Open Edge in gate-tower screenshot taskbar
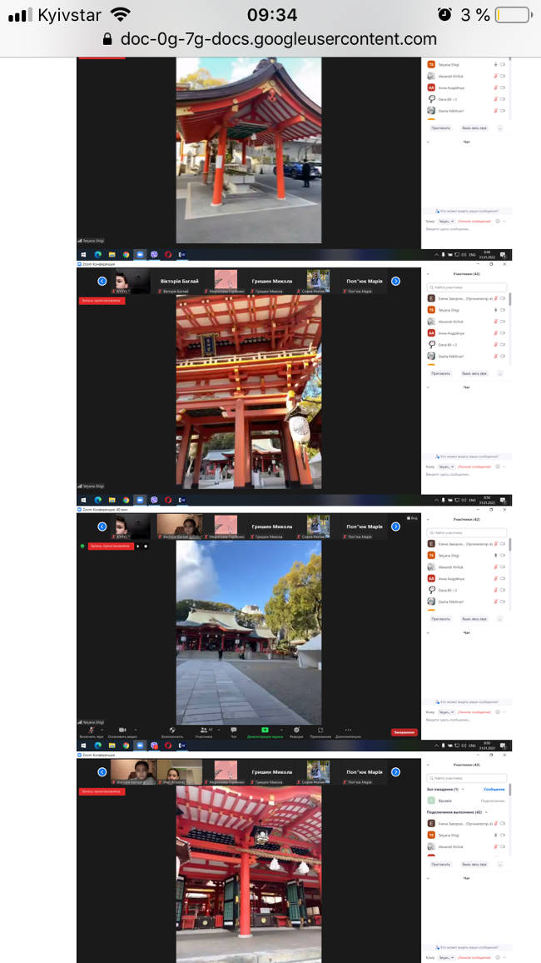 97,500
